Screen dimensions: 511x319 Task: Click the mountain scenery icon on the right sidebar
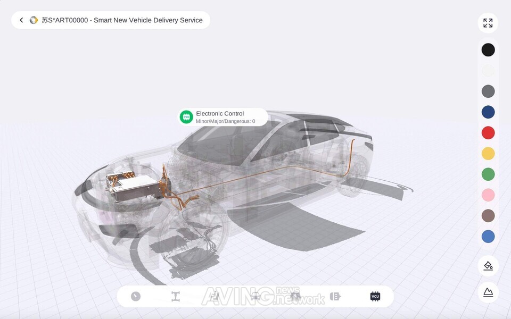488,292
